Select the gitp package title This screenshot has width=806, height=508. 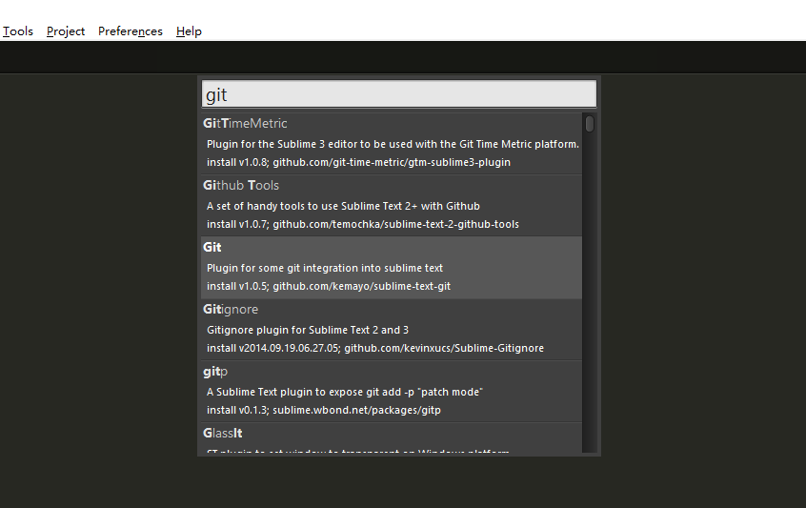(215, 372)
